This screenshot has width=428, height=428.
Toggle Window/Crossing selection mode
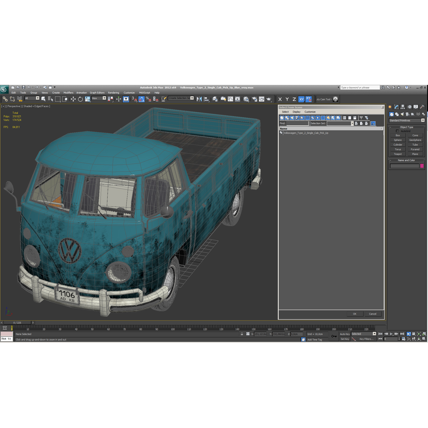(x=65, y=99)
